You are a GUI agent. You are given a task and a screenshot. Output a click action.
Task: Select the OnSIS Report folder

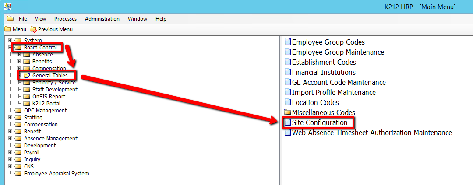(49, 97)
